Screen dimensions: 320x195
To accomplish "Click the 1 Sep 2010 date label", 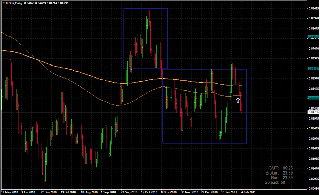I will tap(109, 192).
